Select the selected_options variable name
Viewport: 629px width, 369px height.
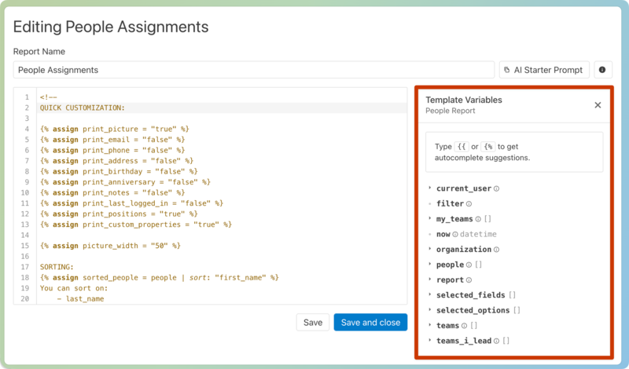tap(473, 310)
